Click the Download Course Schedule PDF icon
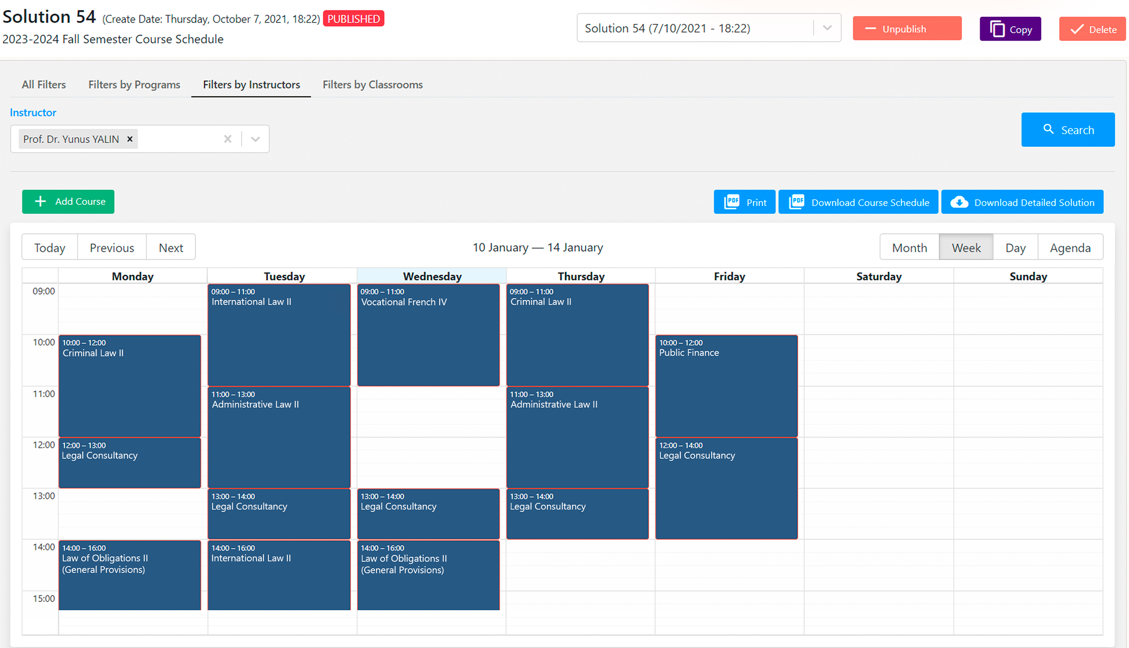The height and width of the screenshot is (648, 1129). 796,202
